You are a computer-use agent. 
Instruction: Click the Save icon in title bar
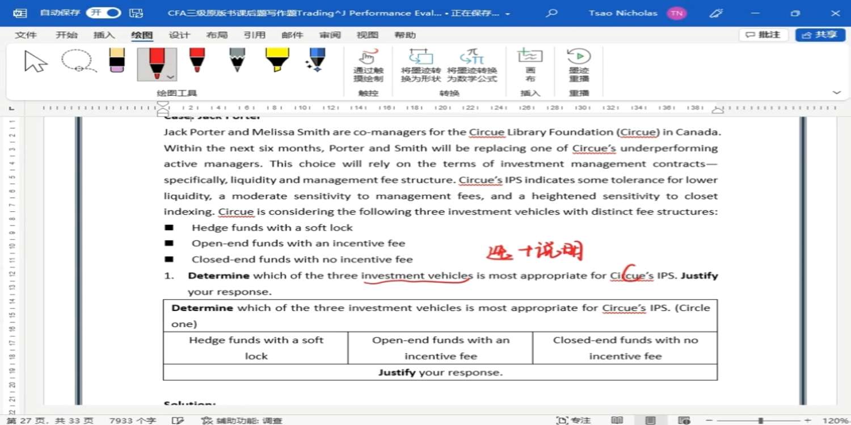136,12
